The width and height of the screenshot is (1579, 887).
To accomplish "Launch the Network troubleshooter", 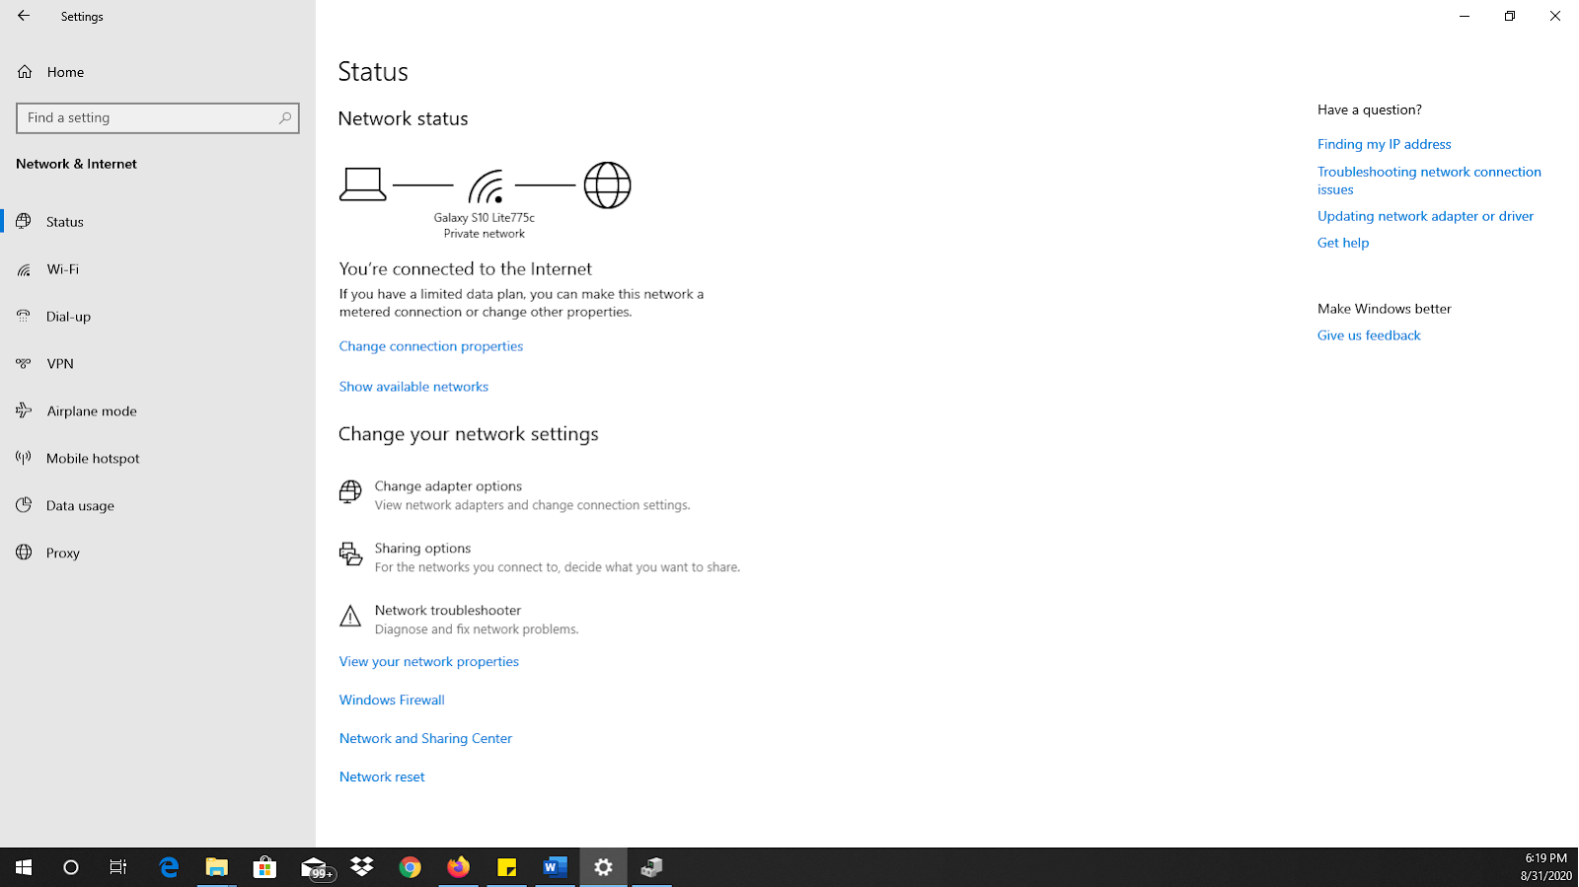I will pyautogui.click(x=447, y=611).
